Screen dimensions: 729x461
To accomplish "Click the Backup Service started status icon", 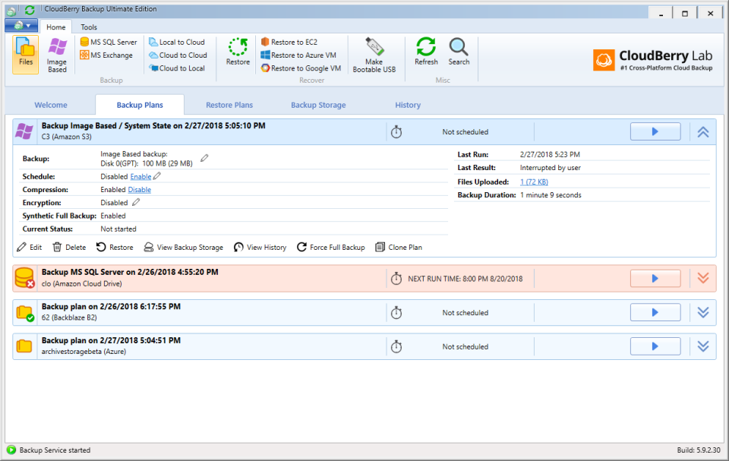I will (11, 450).
